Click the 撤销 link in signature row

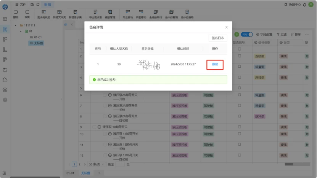tap(215, 64)
